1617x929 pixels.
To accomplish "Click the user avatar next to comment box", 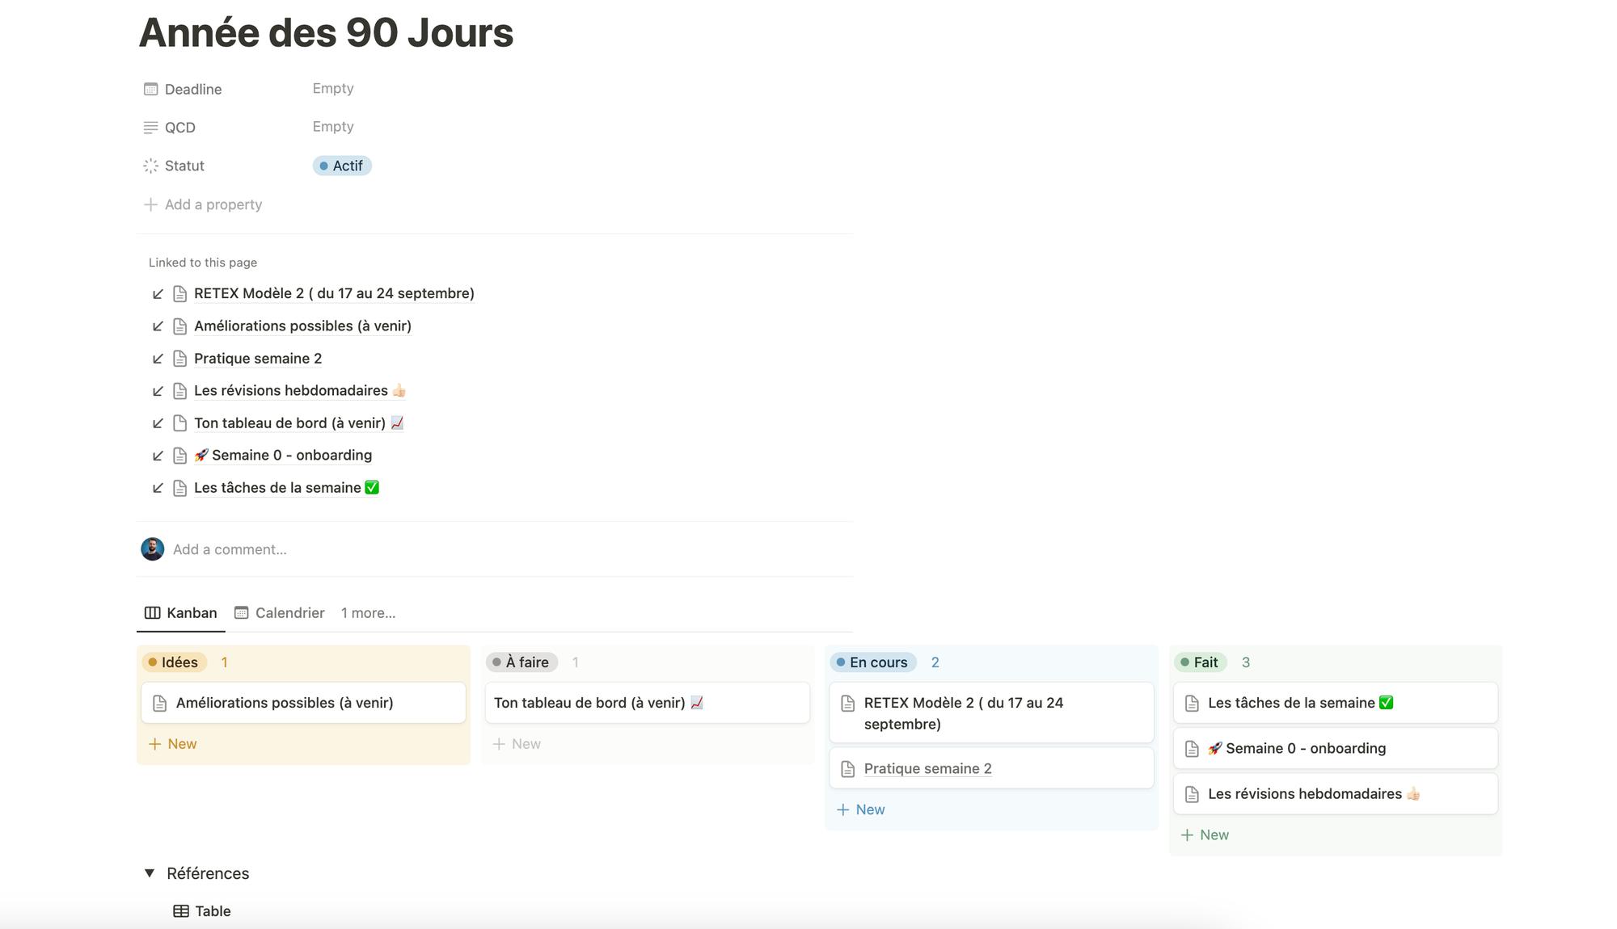I will (x=152, y=549).
